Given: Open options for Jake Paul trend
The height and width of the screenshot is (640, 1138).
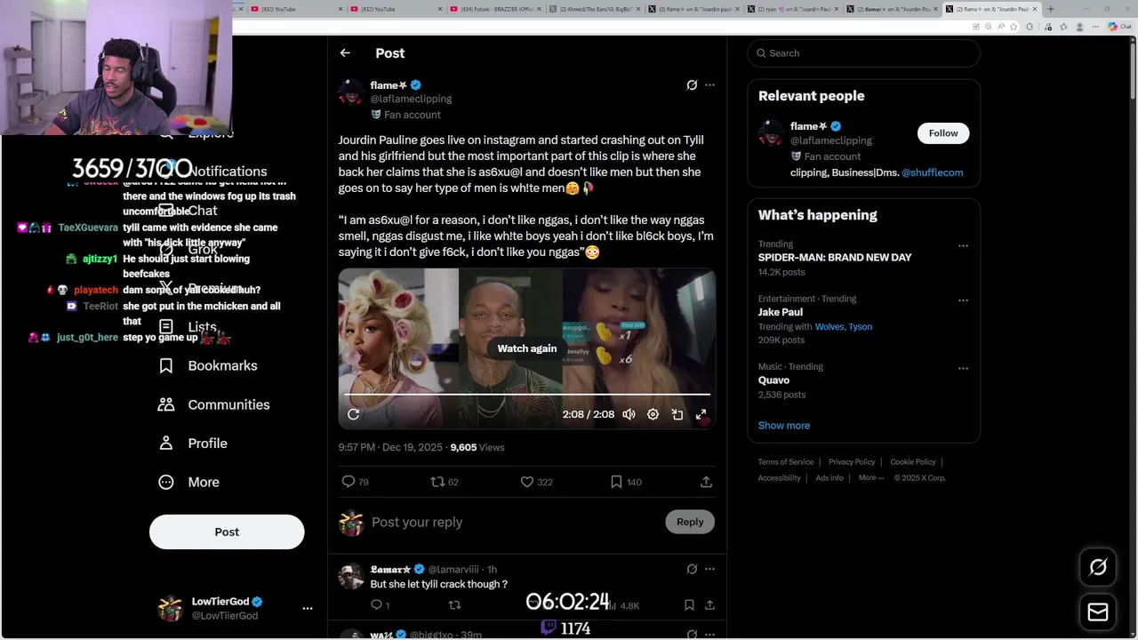Looking at the screenshot, I should 963,300.
